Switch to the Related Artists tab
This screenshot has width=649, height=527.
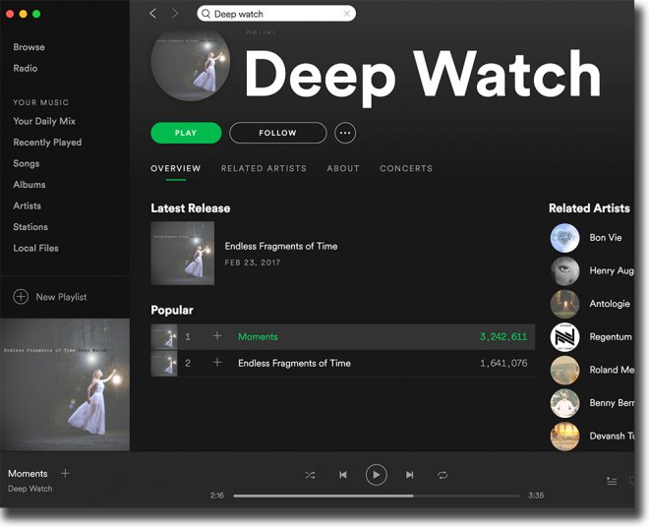264,168
